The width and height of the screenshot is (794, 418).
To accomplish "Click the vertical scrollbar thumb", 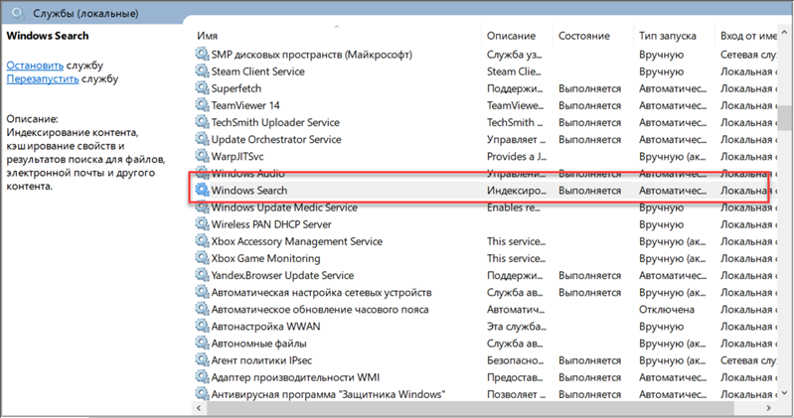I will [x=784, y=117].
